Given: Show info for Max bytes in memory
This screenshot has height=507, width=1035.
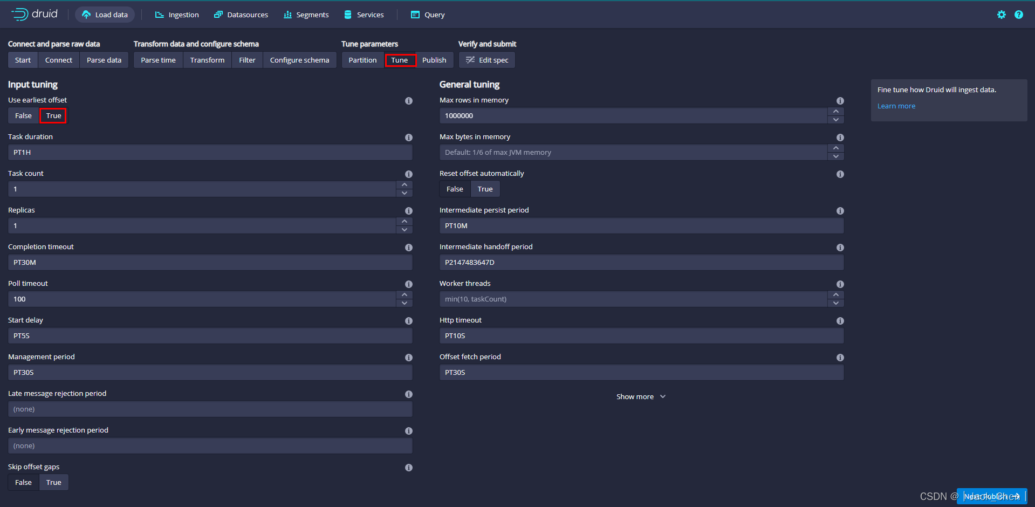Looking at the screenshot, I should (840, 138).
